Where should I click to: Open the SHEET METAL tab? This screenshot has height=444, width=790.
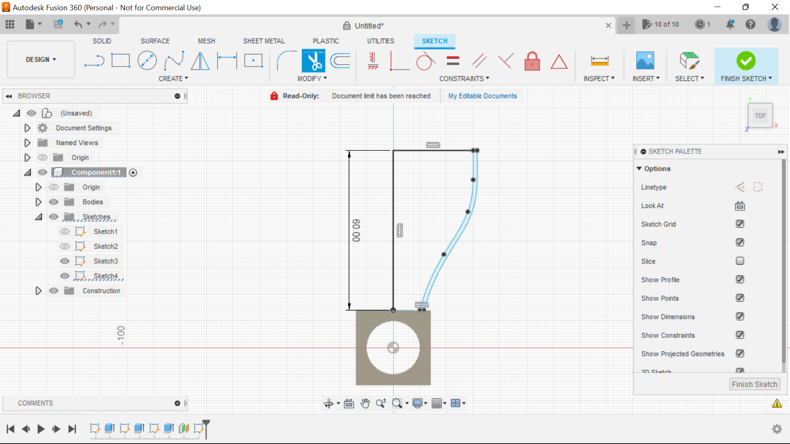(264, 41)
